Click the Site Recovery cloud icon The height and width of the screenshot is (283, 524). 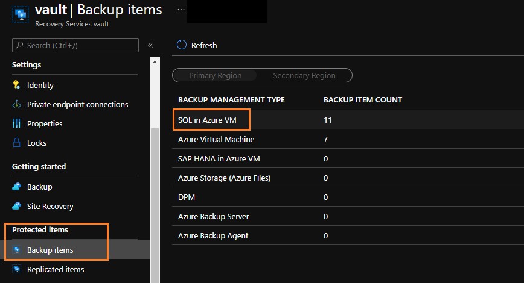point(16,206)
